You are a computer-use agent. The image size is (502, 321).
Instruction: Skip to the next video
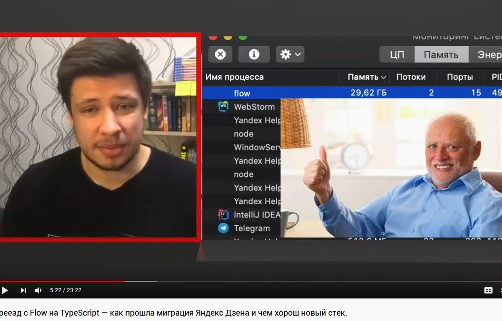tap(23, 290)
